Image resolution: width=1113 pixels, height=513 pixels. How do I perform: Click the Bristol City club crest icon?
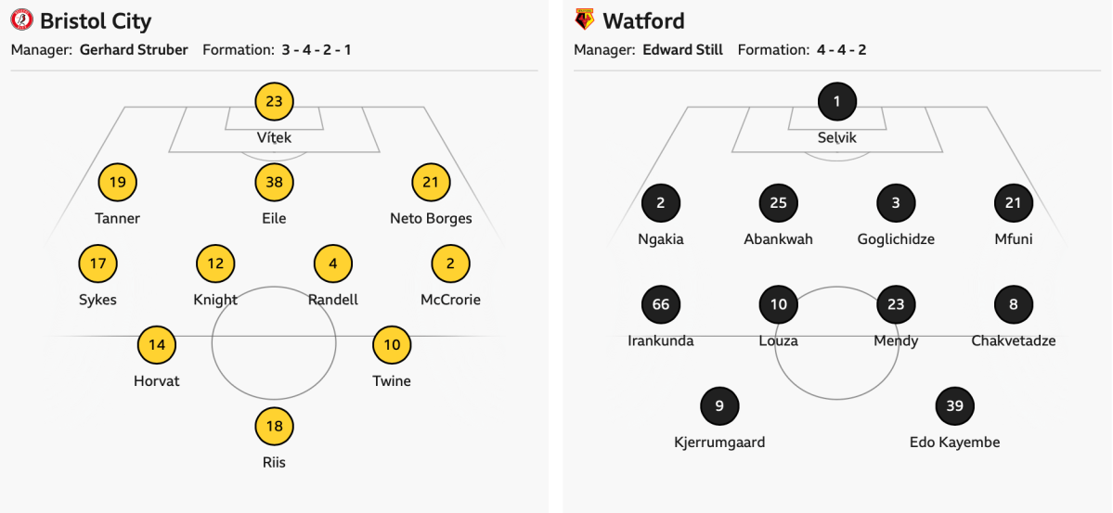(22, 20)
